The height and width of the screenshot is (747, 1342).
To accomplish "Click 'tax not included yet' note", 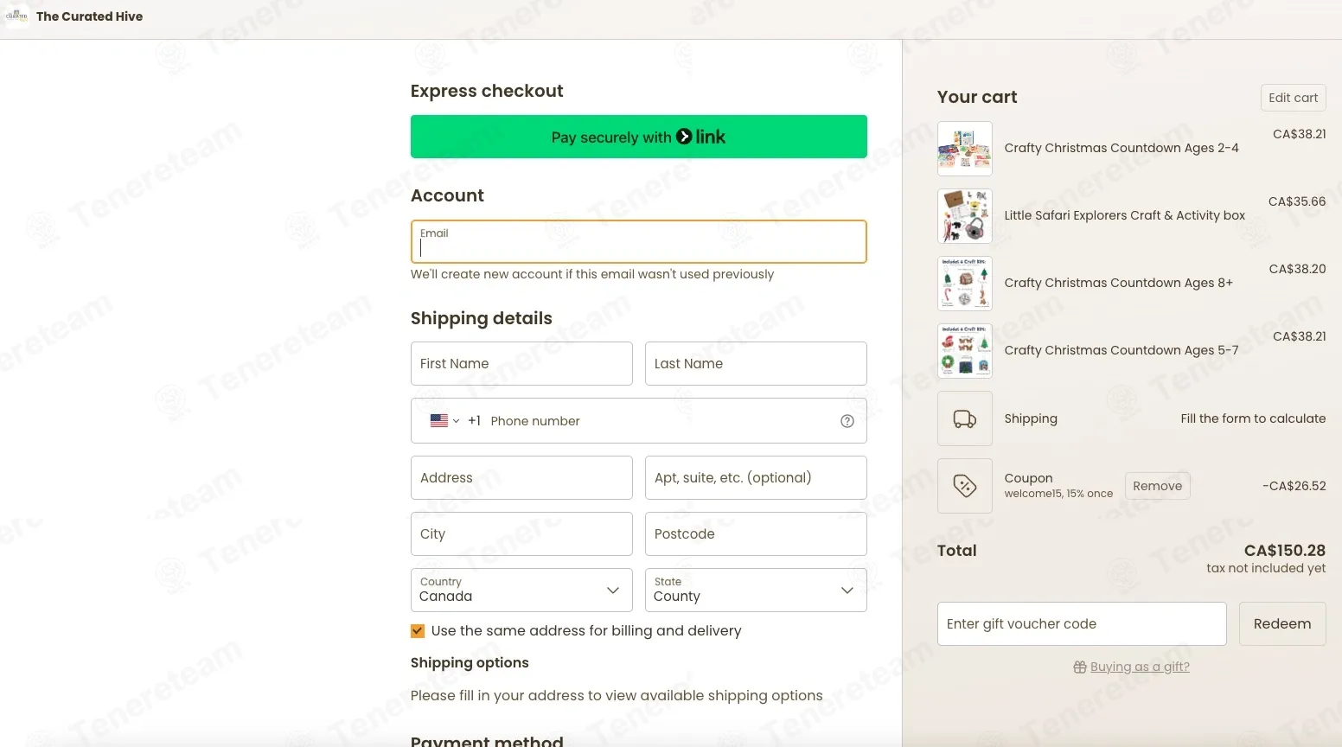I will 1267,568.
